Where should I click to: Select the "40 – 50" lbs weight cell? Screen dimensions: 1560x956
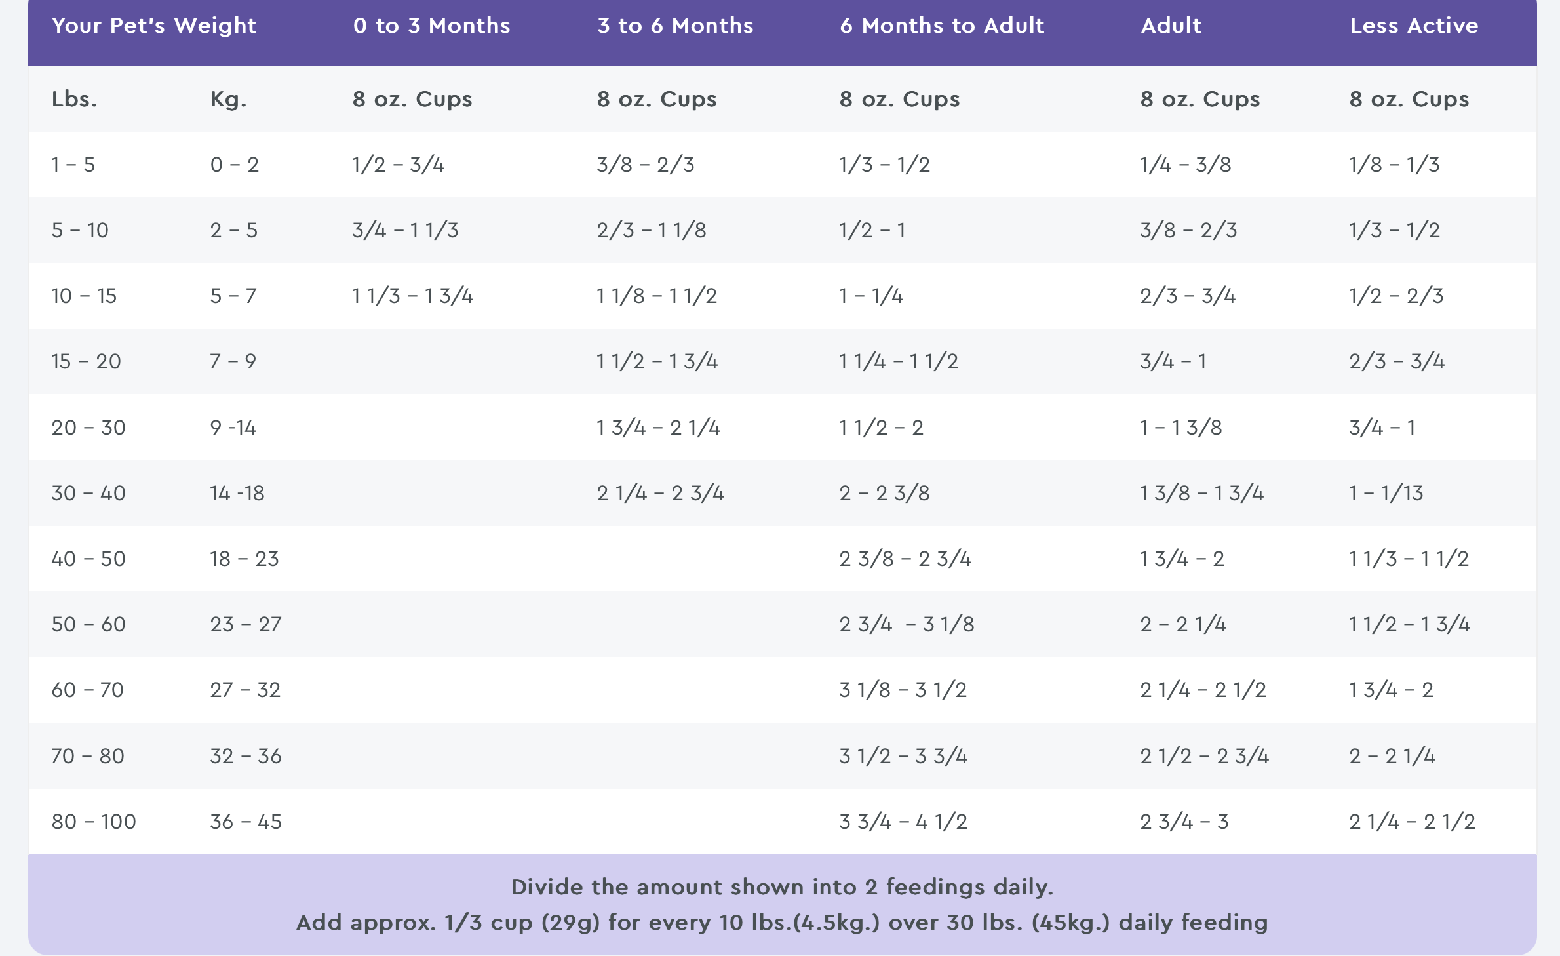88,559
